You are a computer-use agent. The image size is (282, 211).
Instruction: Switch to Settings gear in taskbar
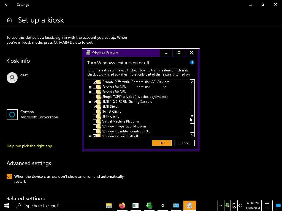point(162,206)
